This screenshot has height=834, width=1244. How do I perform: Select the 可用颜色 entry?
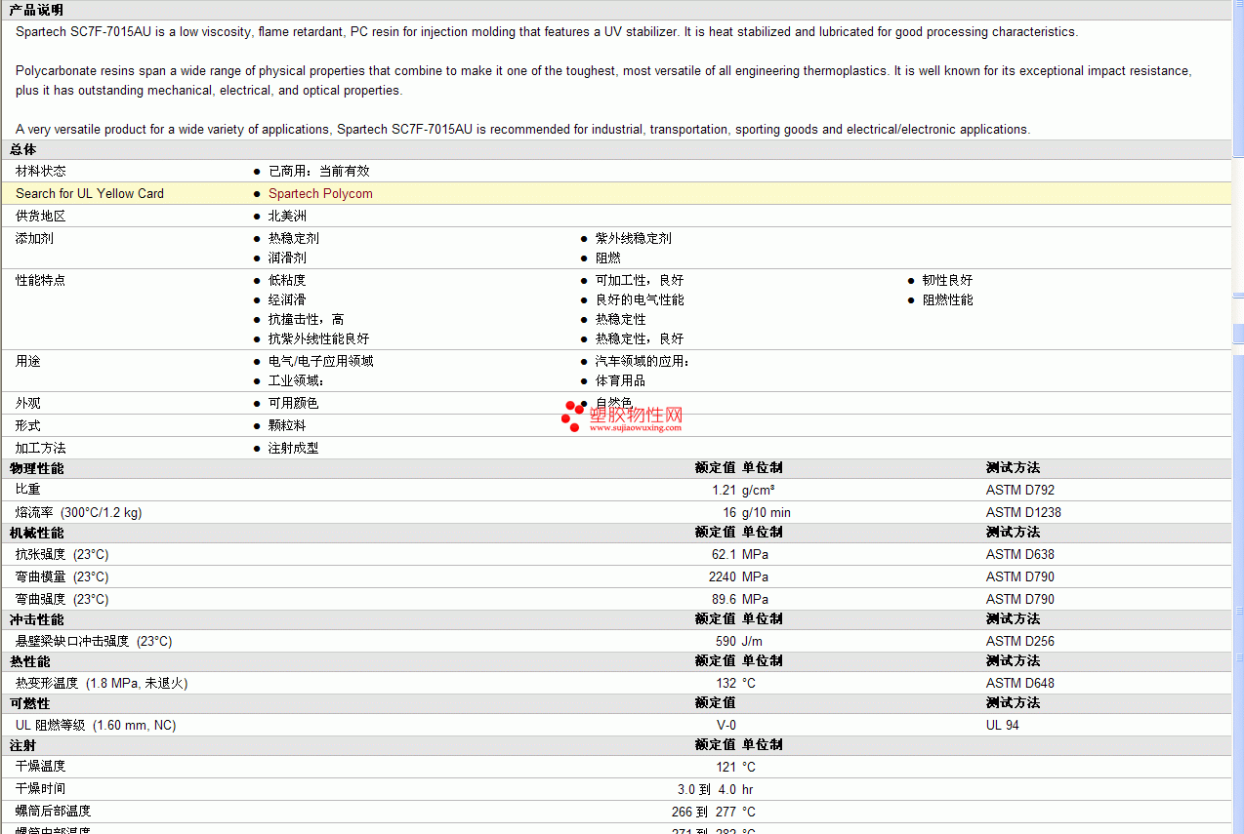[294, 403]
